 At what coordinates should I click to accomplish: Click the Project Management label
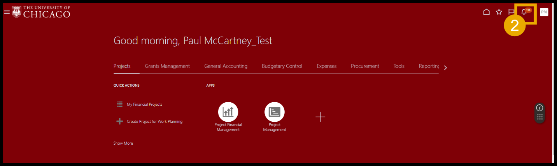(x=274, y=127)
